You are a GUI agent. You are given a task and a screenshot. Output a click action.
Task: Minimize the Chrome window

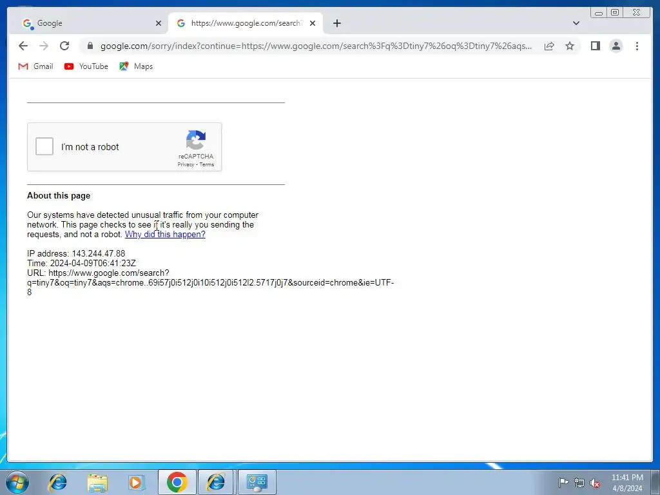click(x=599, y=13)
